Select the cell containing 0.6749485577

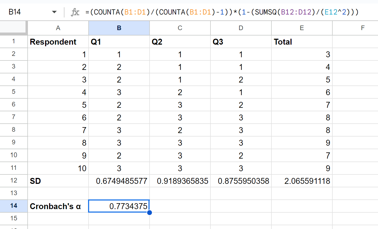coord(119,181)
